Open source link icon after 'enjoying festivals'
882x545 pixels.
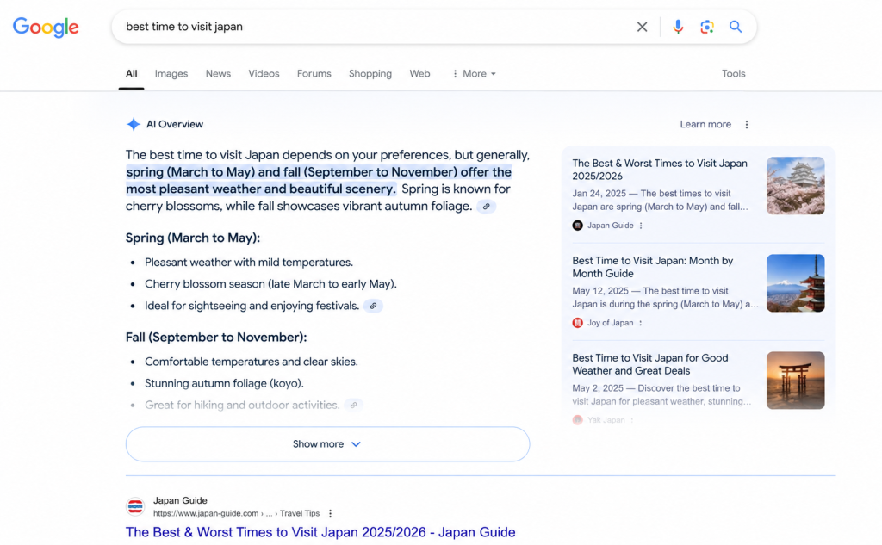[373, 306]
